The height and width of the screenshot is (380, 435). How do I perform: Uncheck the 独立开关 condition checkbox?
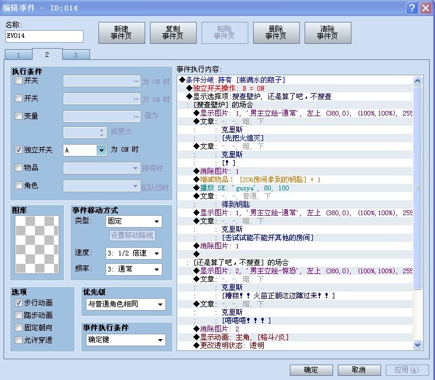pos(18,150)
